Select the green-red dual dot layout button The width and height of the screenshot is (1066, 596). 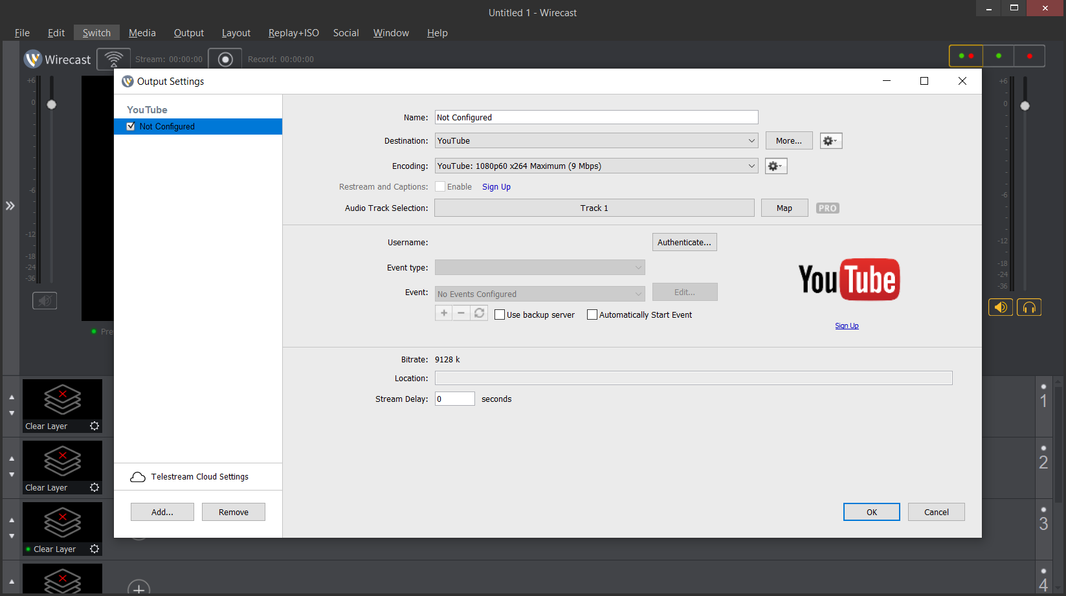point(966,56)
